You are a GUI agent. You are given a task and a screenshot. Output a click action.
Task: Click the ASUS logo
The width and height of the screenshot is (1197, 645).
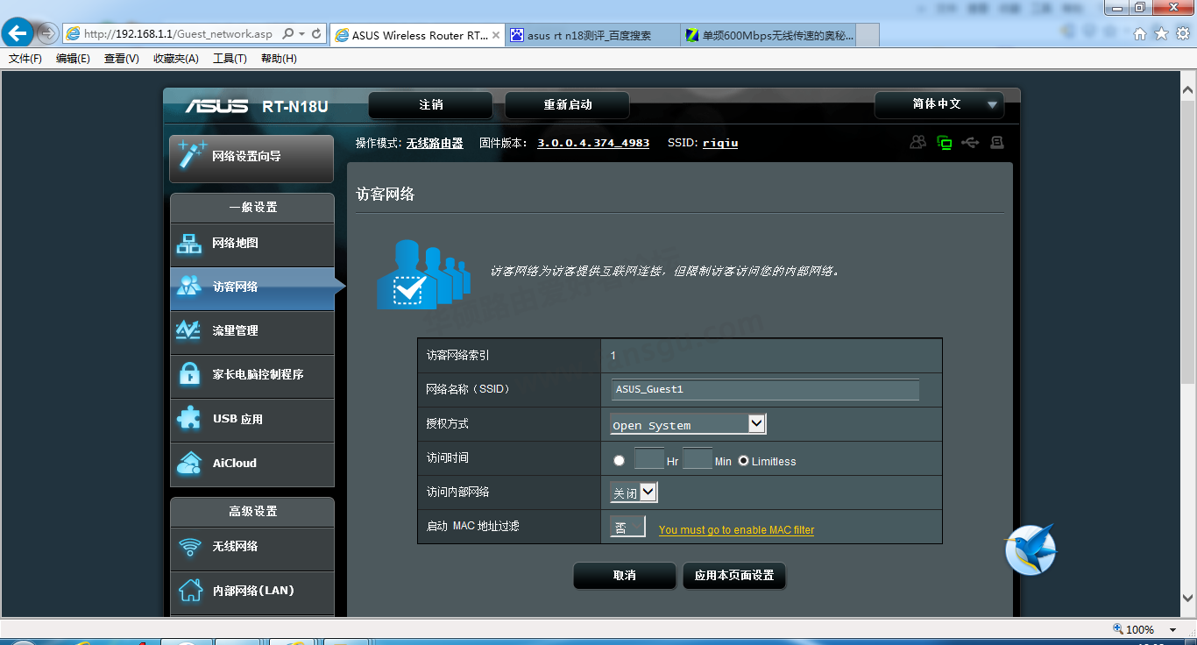(x=216, y=106)
